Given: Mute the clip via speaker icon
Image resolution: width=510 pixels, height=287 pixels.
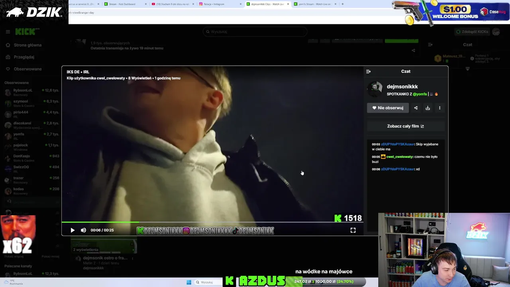Looking at the screenshot, I should point(83,230).
